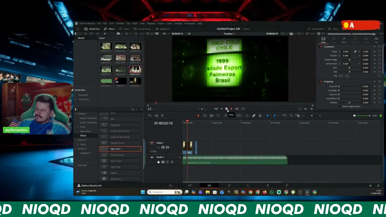
Task: Select the red Selection Mode arrow tool
Action: (198, 116)
